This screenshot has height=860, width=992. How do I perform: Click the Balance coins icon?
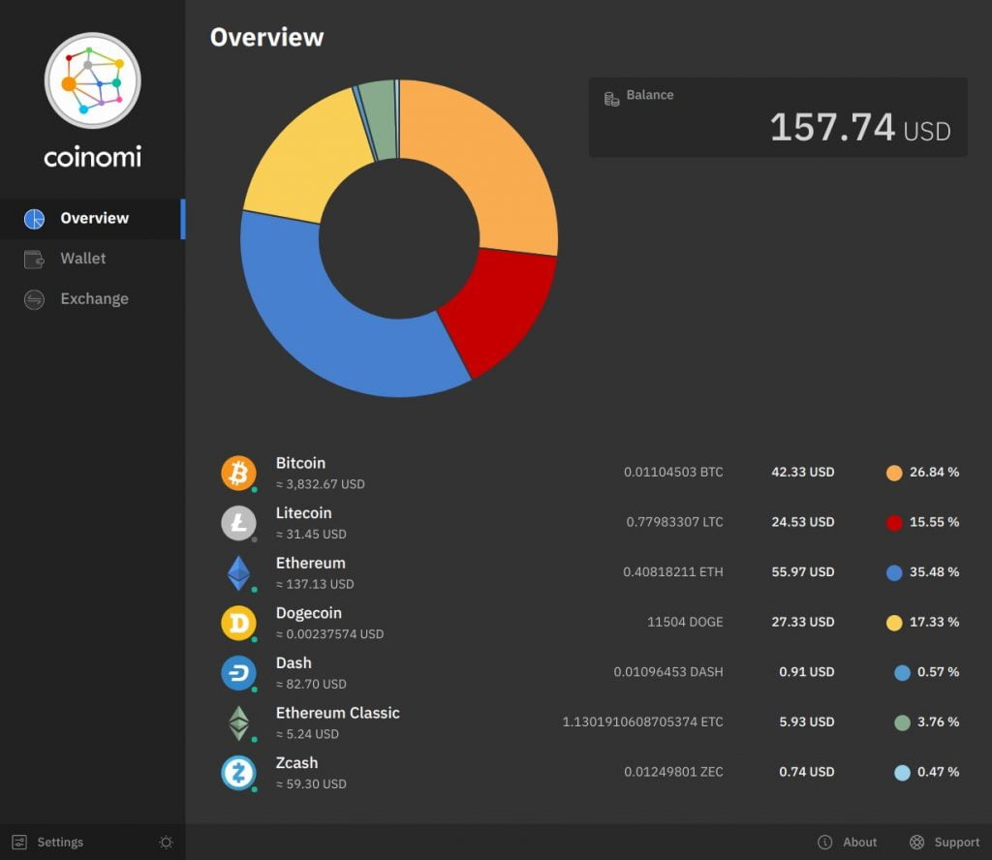pos(611,98)
